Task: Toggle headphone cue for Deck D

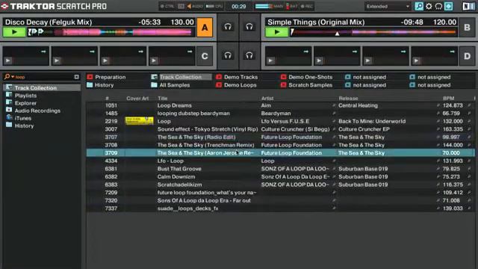Action: [249, 55]
